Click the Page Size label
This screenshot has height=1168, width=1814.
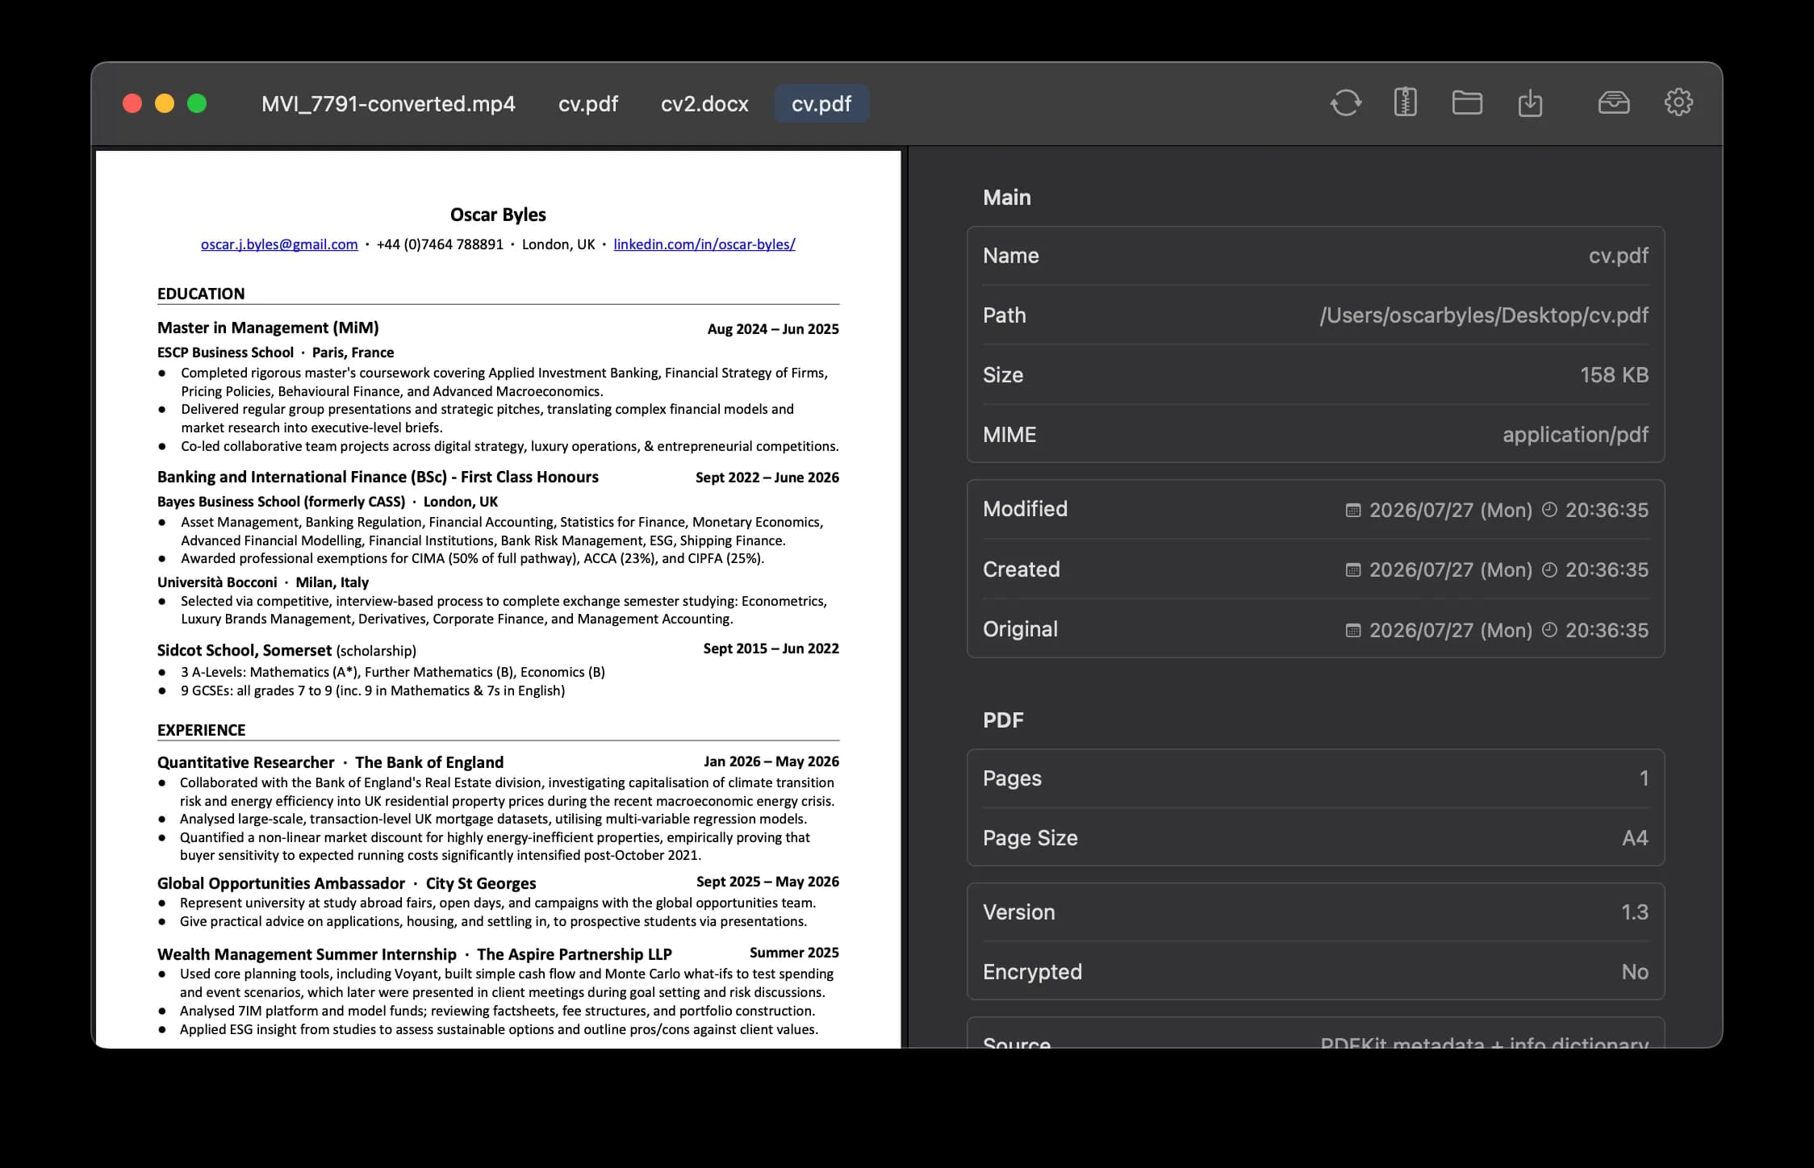(1030, 838)
